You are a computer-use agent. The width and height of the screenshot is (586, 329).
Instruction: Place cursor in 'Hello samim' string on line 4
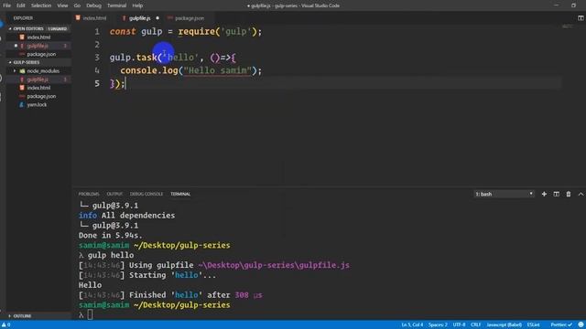tap(218, 70)
